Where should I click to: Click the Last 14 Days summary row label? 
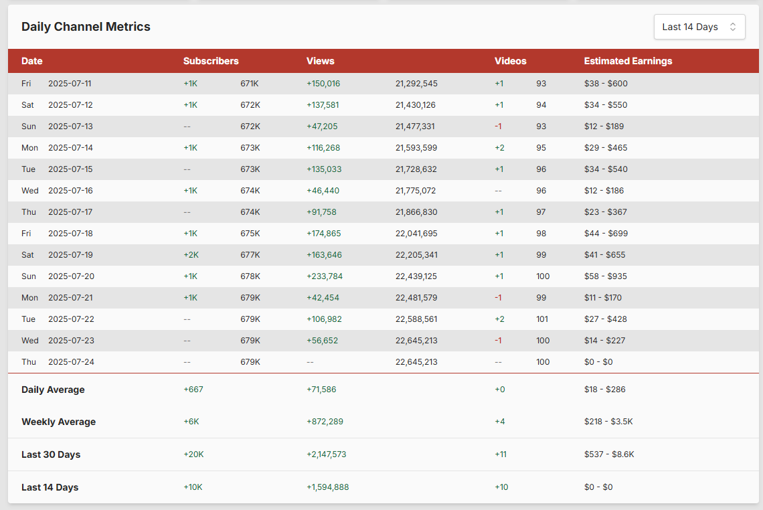coord(50,487)
